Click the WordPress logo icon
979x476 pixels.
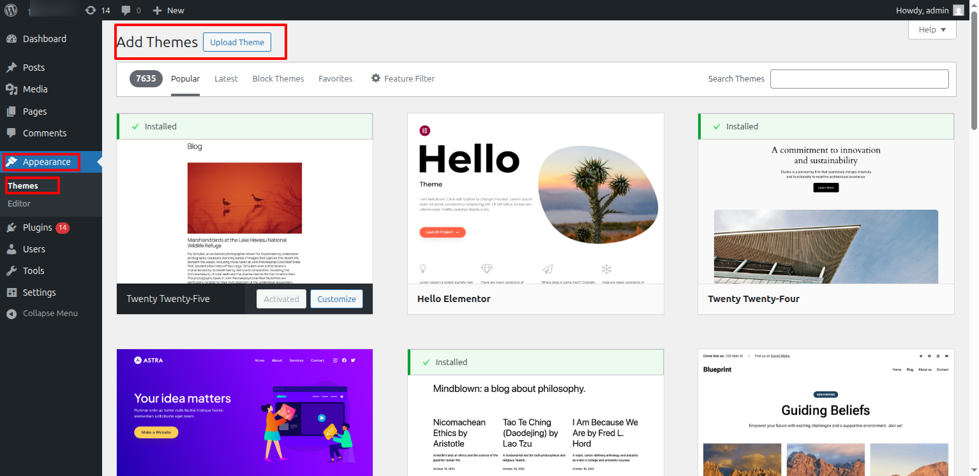[x=12, y=10]
